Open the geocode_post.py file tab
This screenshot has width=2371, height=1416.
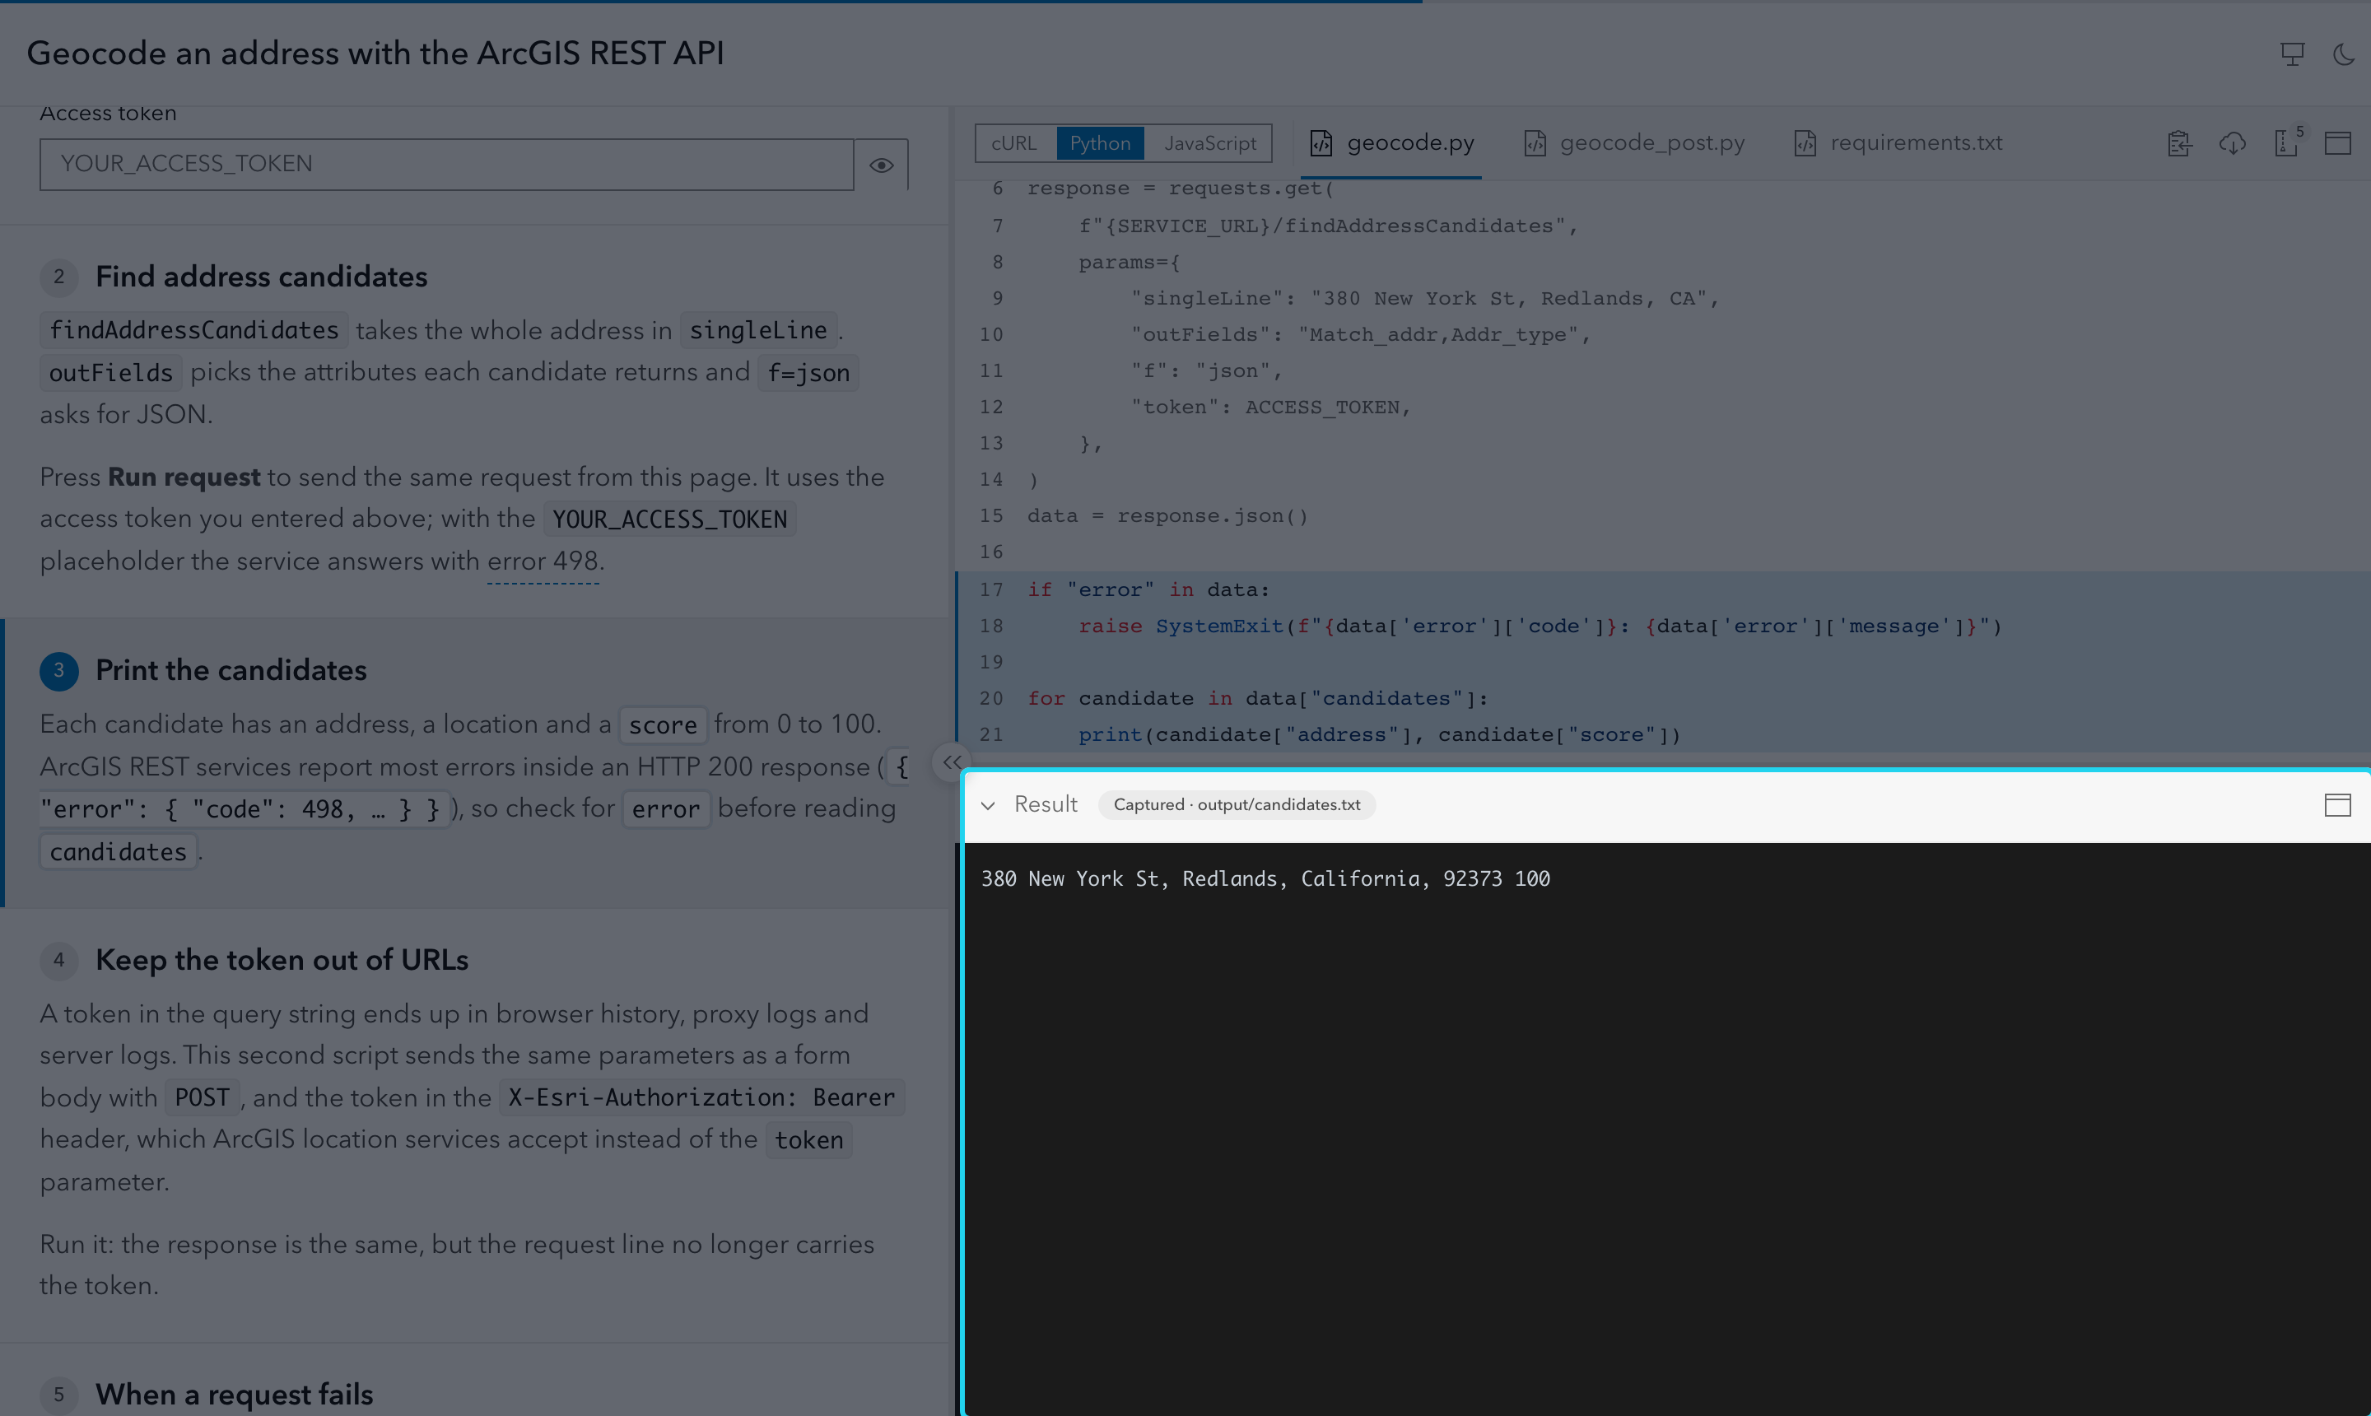(1634, 143)
